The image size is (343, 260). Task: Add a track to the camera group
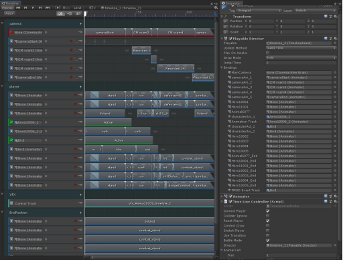tap(80, 24)
